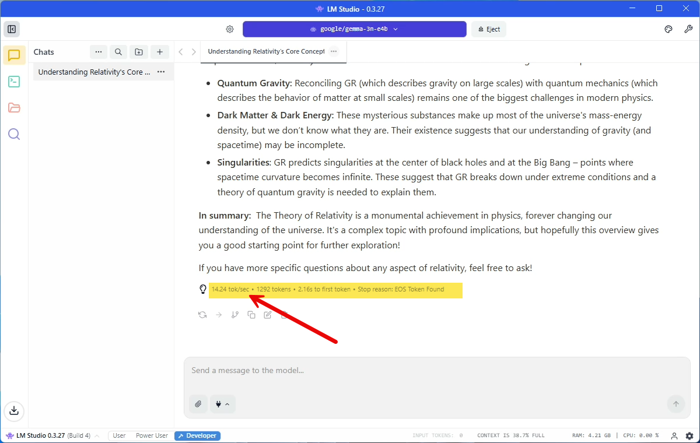This screenshot has height=443, width=700.
Task: Minimize the LM Studio window
Action: tap(632, 8)
